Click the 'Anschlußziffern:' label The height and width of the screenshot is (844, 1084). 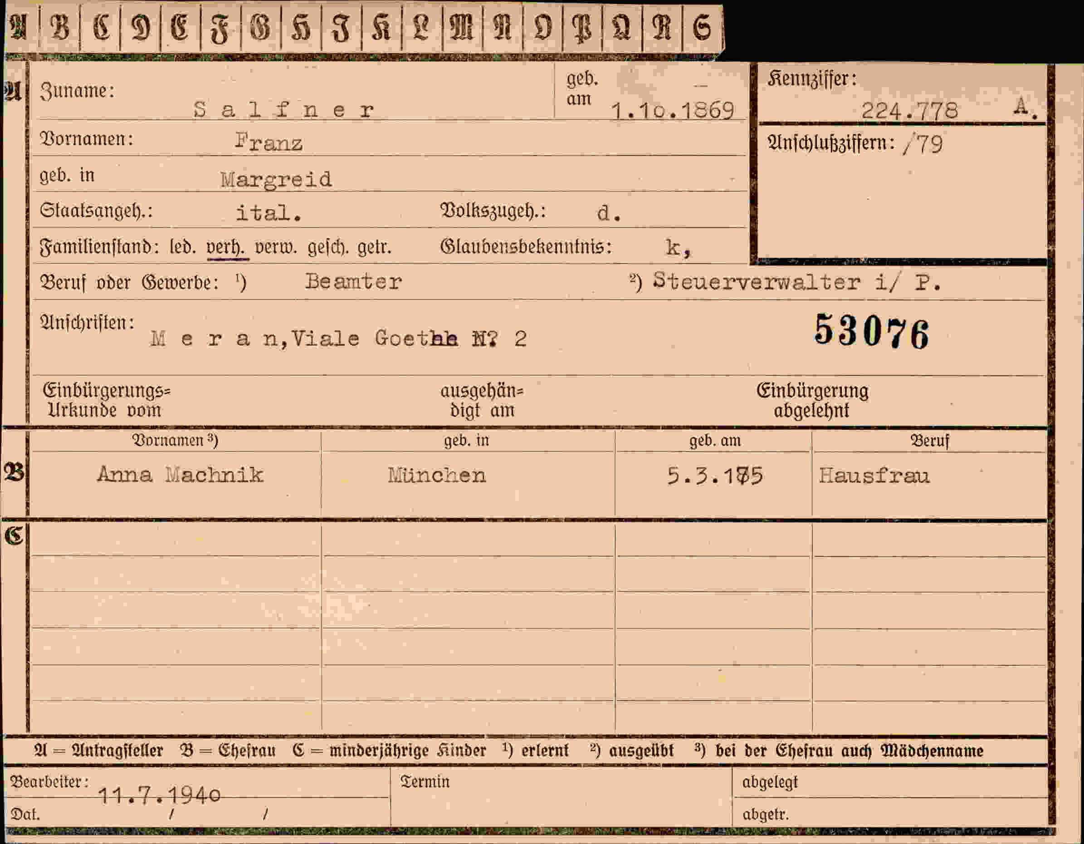(x=831, y=143)
